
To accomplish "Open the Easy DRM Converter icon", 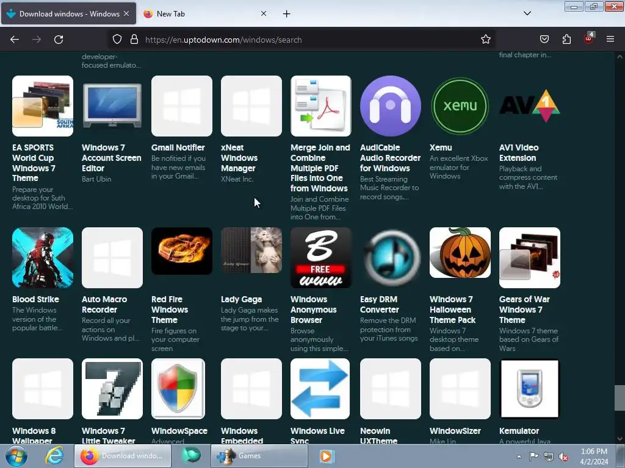I will pyautogui.click(x=390, y=258).
